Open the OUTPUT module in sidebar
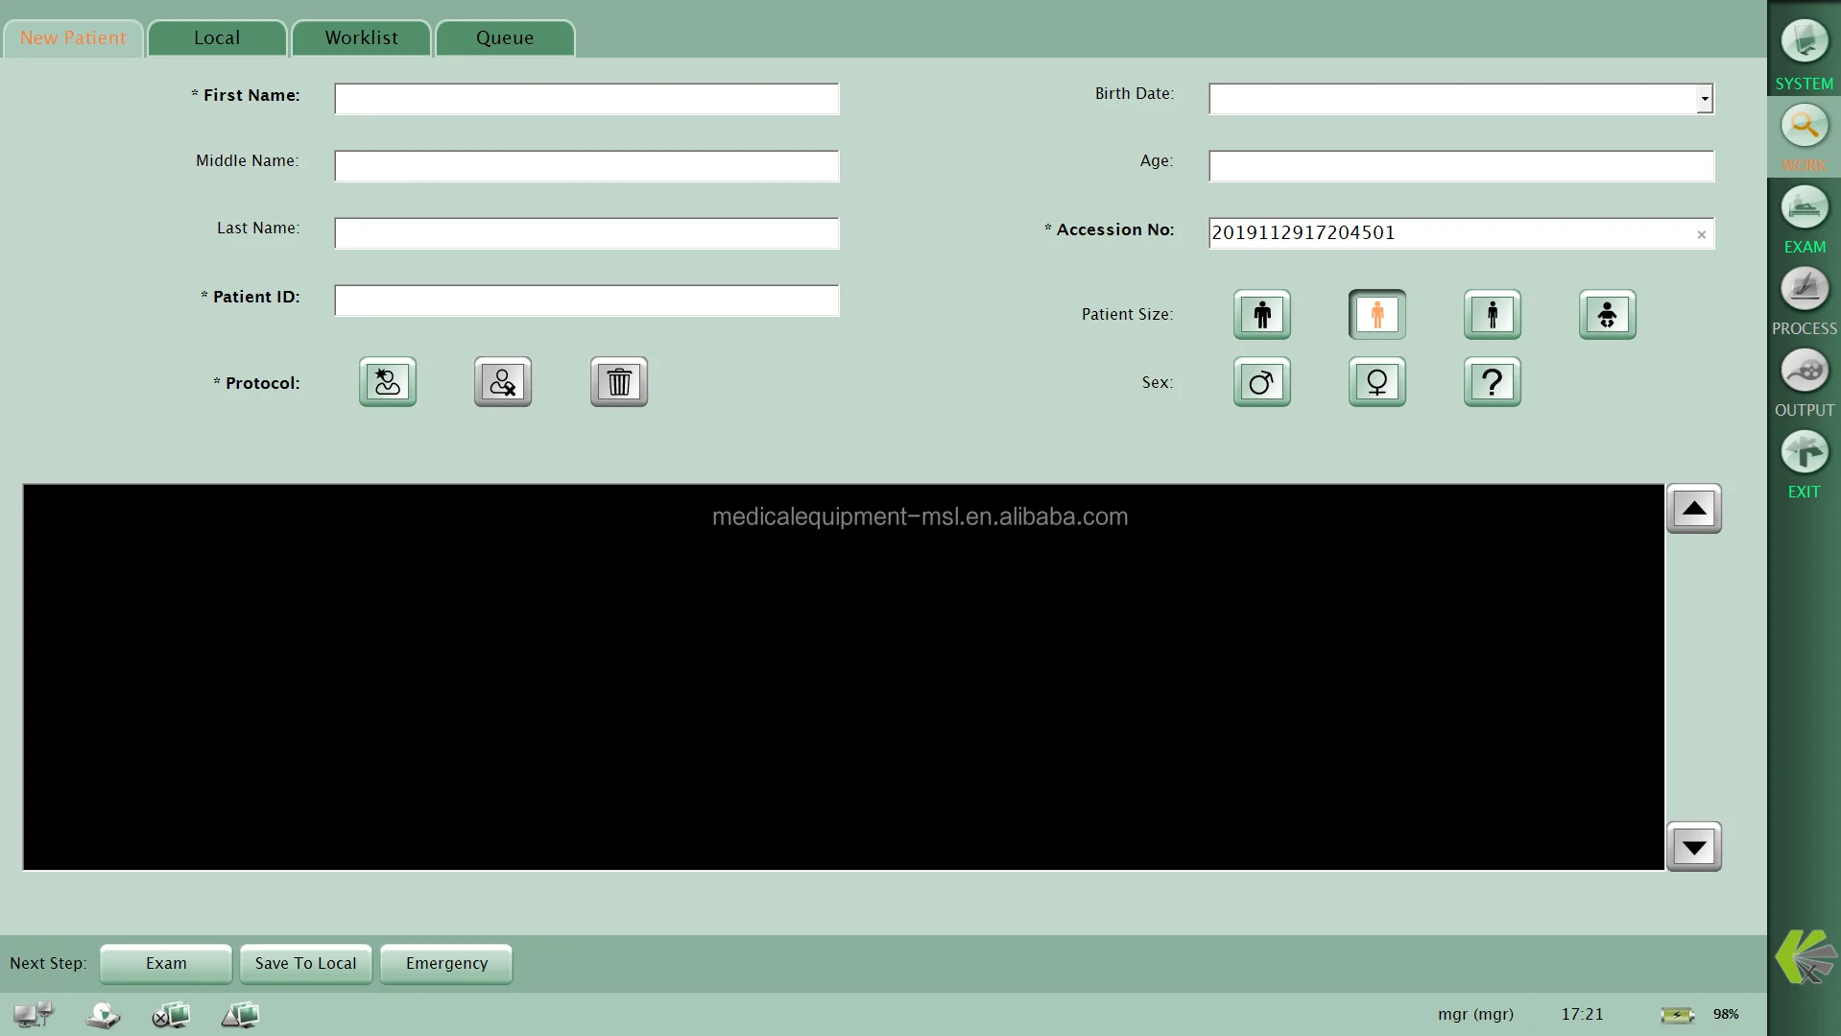This screenshot has width=1841, height=1036. 1804,371
